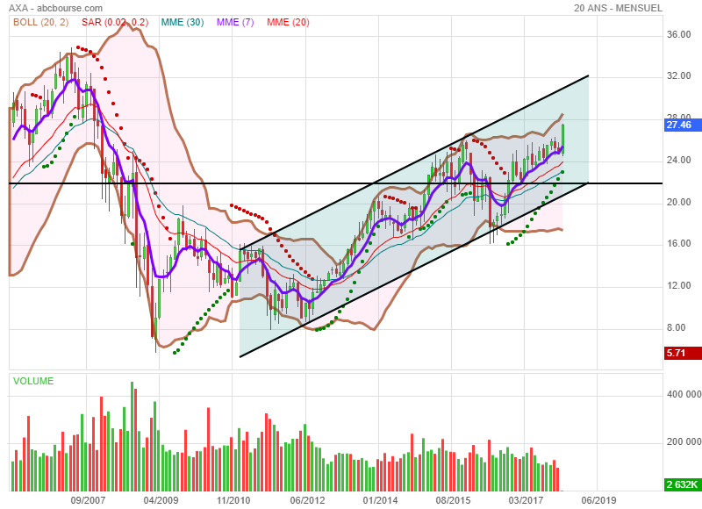Click the 06/2019 date axis label
This screenshot has height=509, width=702.
point(598,500)
